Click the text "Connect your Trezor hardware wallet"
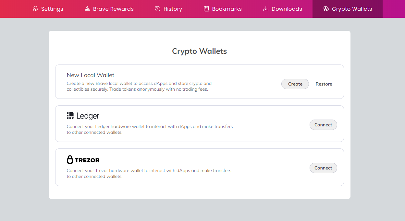 point(149,173)
